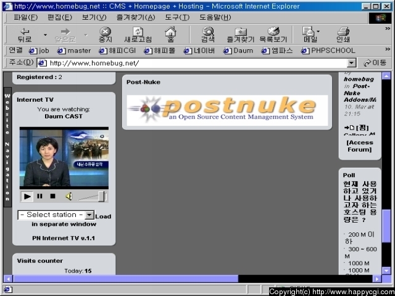Open the History (목록보기) toolbar icon

pyautogui.click(x=273, y=35)
